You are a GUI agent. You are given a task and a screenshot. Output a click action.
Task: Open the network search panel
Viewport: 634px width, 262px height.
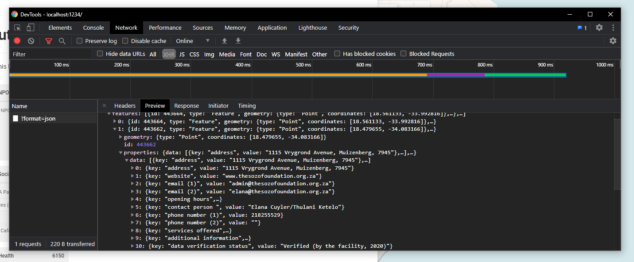(x=62, y=41)
